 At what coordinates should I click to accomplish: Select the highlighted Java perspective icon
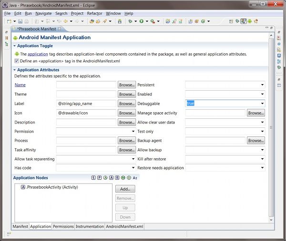tap(244, 21)
